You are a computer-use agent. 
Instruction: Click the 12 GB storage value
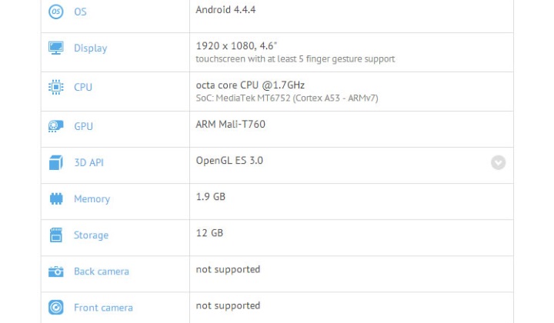(209, 232)
